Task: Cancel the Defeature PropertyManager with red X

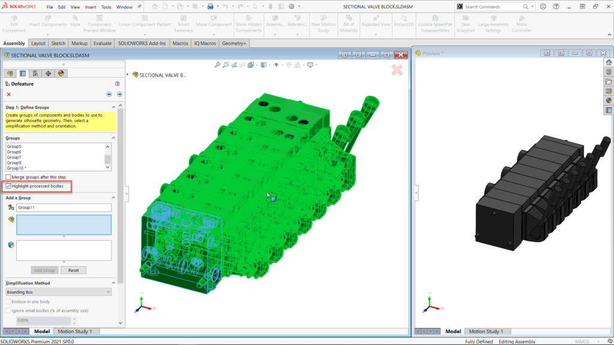Action: (8, 94)
